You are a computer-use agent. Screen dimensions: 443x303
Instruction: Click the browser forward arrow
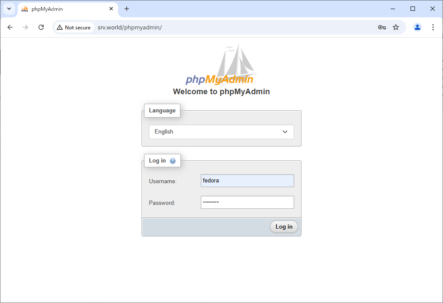26,27
